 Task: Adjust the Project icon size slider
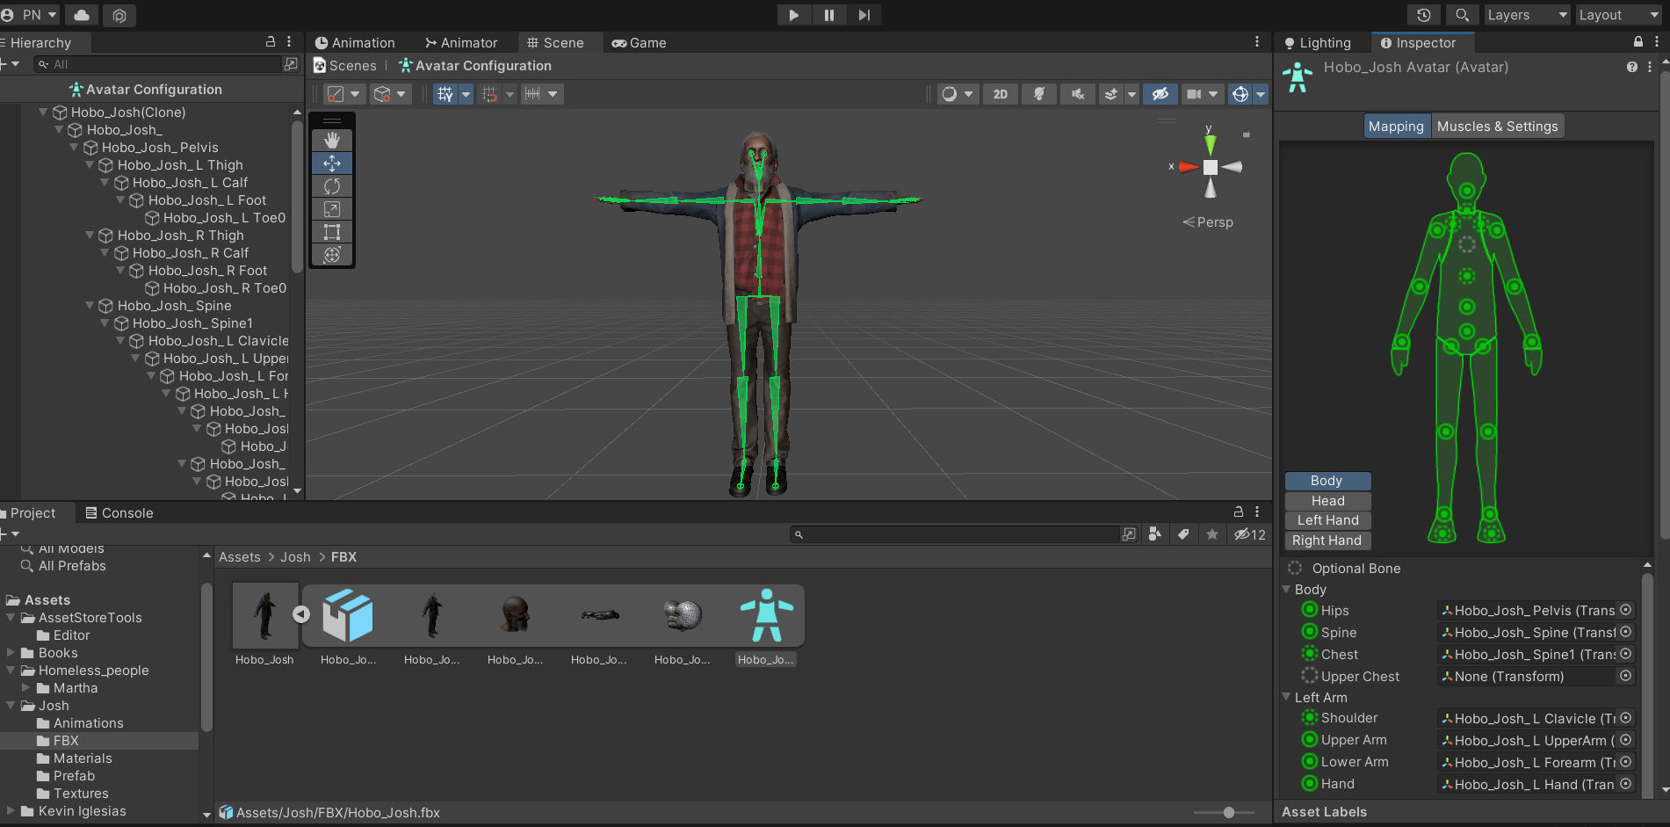coord(1229,813)
